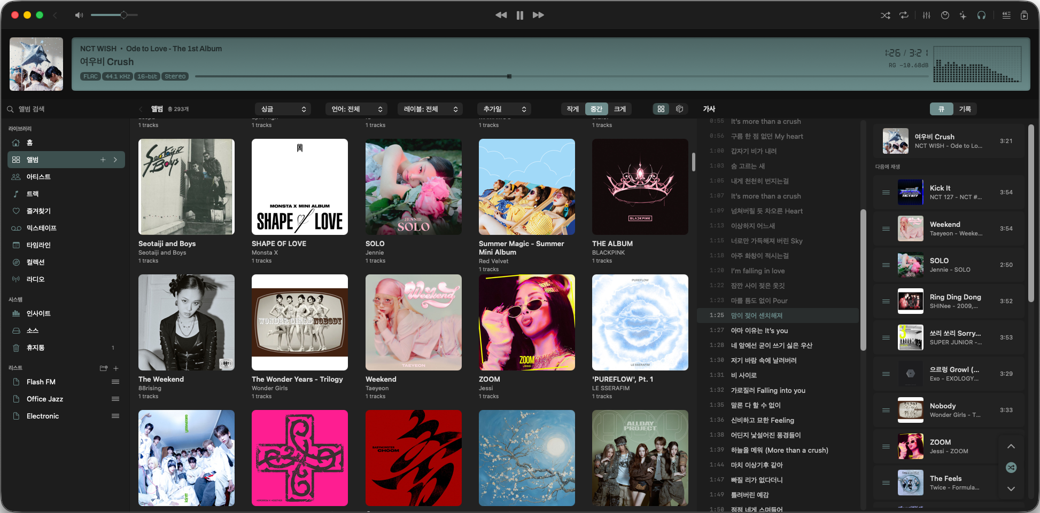The width and height of the screenshot is (1040, 513).
Task: Click the round teal shuffle queue button
Action: click(x=1011, y=468)
